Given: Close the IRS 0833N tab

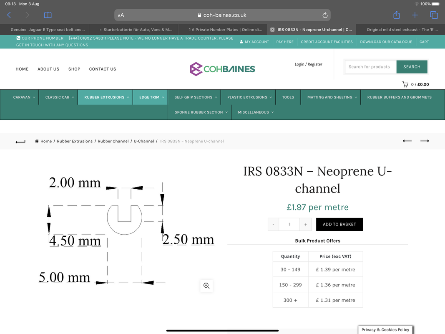Looking at the screenshot, I should tap(272, 30).
